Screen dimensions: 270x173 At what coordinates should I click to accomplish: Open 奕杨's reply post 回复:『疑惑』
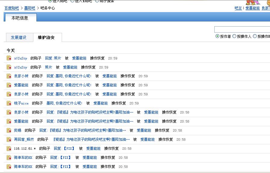[x=83, y=130]
